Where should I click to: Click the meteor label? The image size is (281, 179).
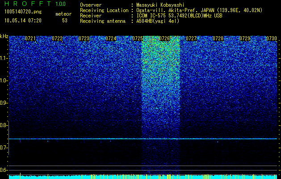click(63, 14)
